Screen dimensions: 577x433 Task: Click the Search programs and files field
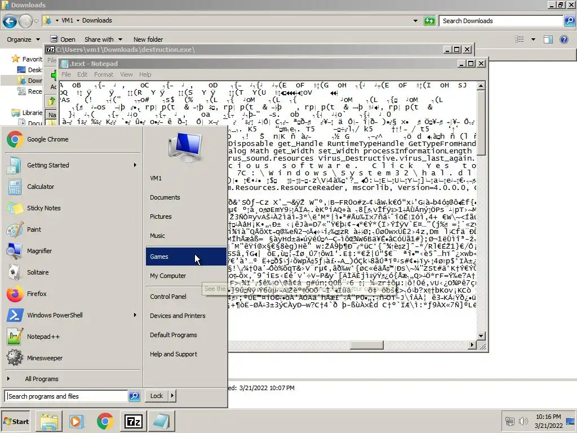pyautogui.click(x=66, y=396)
